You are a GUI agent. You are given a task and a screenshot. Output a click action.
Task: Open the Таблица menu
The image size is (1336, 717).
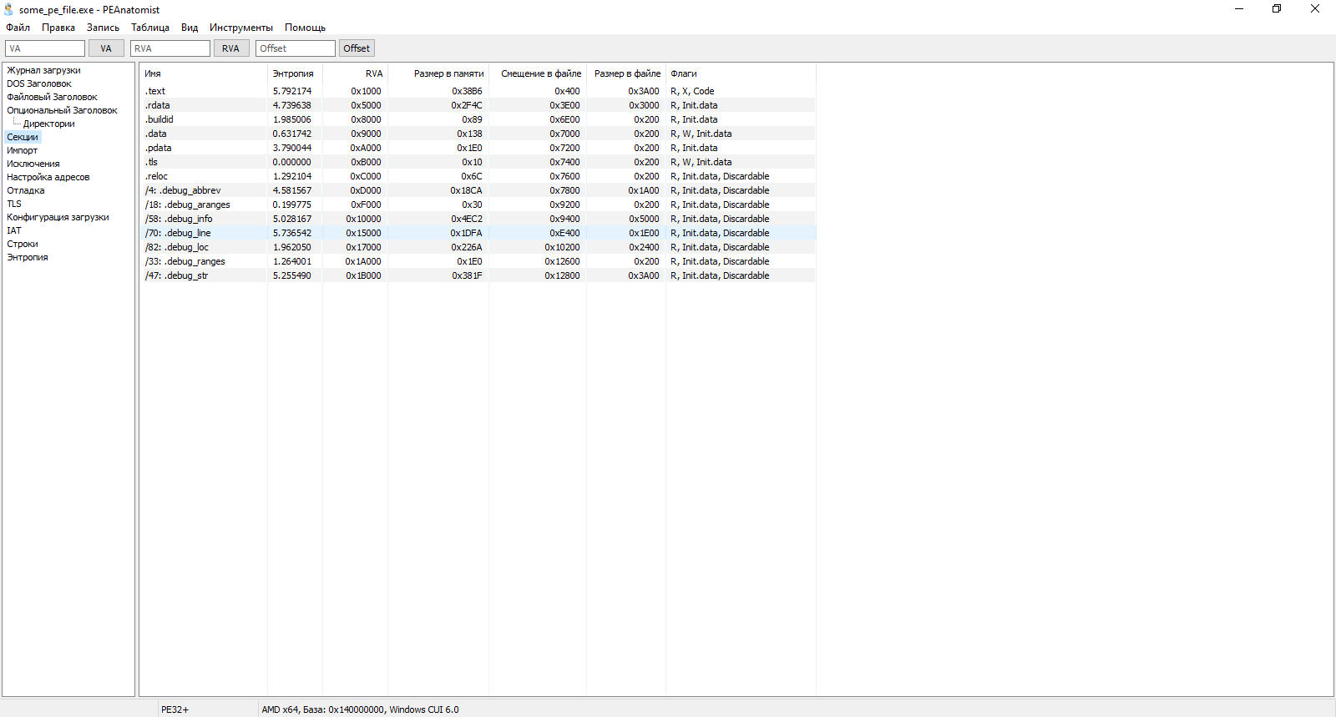(x=149, y=28)
